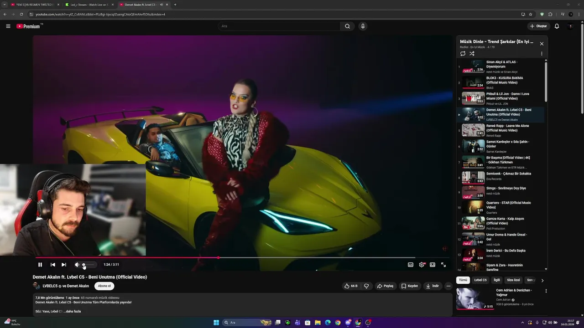Open LVBELC5 channel link
This screenshot has width=584, height=328.
click(x=50, y=286)
